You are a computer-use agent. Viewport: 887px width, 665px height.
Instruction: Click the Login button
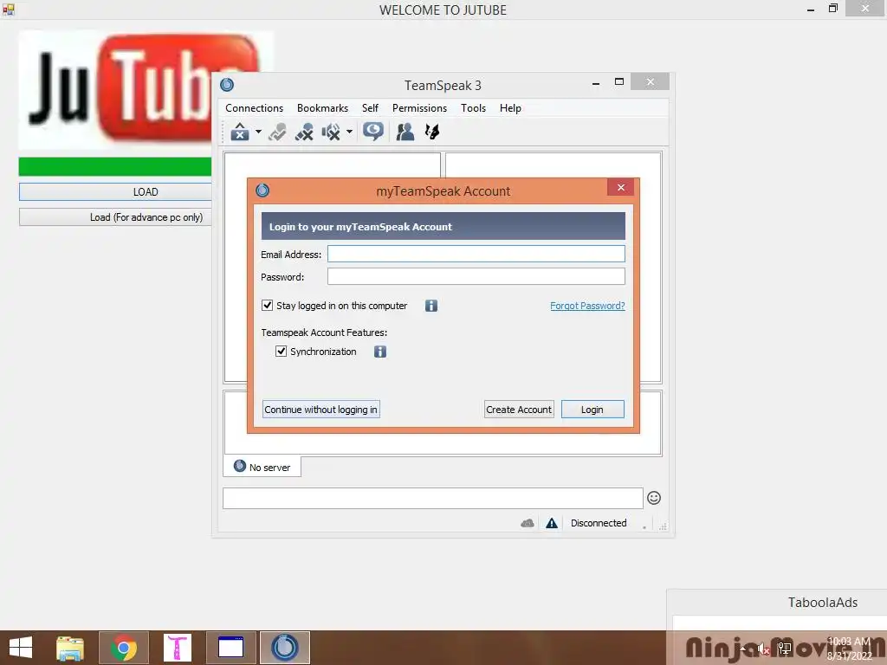pos(592,410)
